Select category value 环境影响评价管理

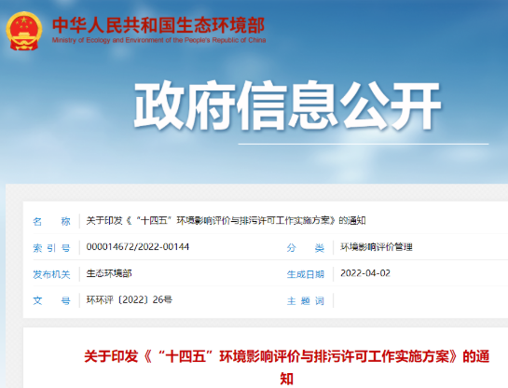click(377, 247)
